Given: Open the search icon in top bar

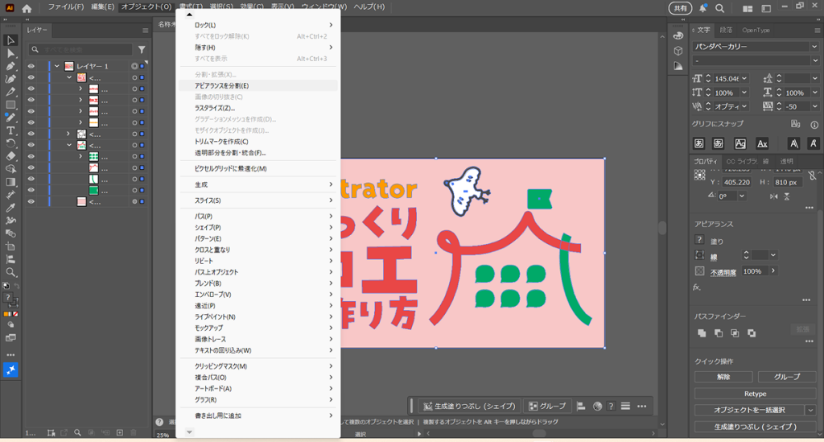Looking at the screenshot, I should tap(719, 8).
